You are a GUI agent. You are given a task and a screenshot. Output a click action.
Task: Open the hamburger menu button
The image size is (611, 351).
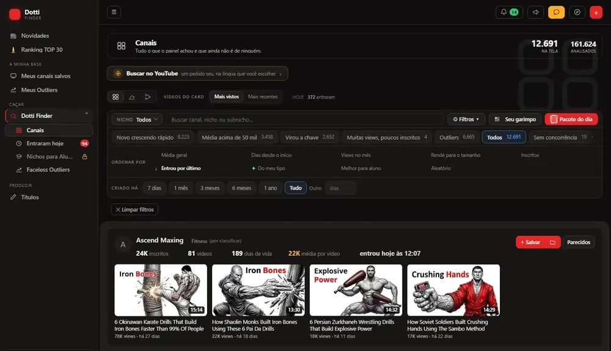[114, 12]
